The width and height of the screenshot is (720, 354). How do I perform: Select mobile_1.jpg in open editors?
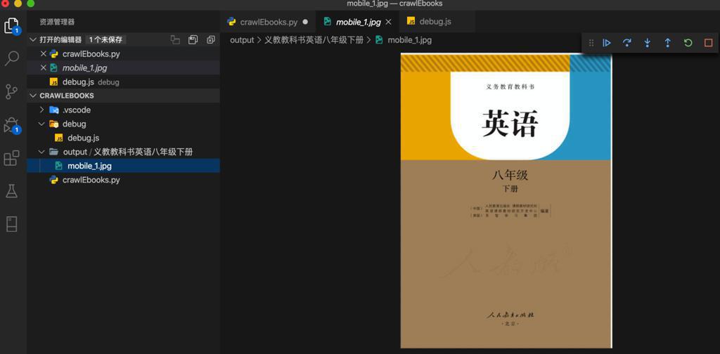click(123, 68)
